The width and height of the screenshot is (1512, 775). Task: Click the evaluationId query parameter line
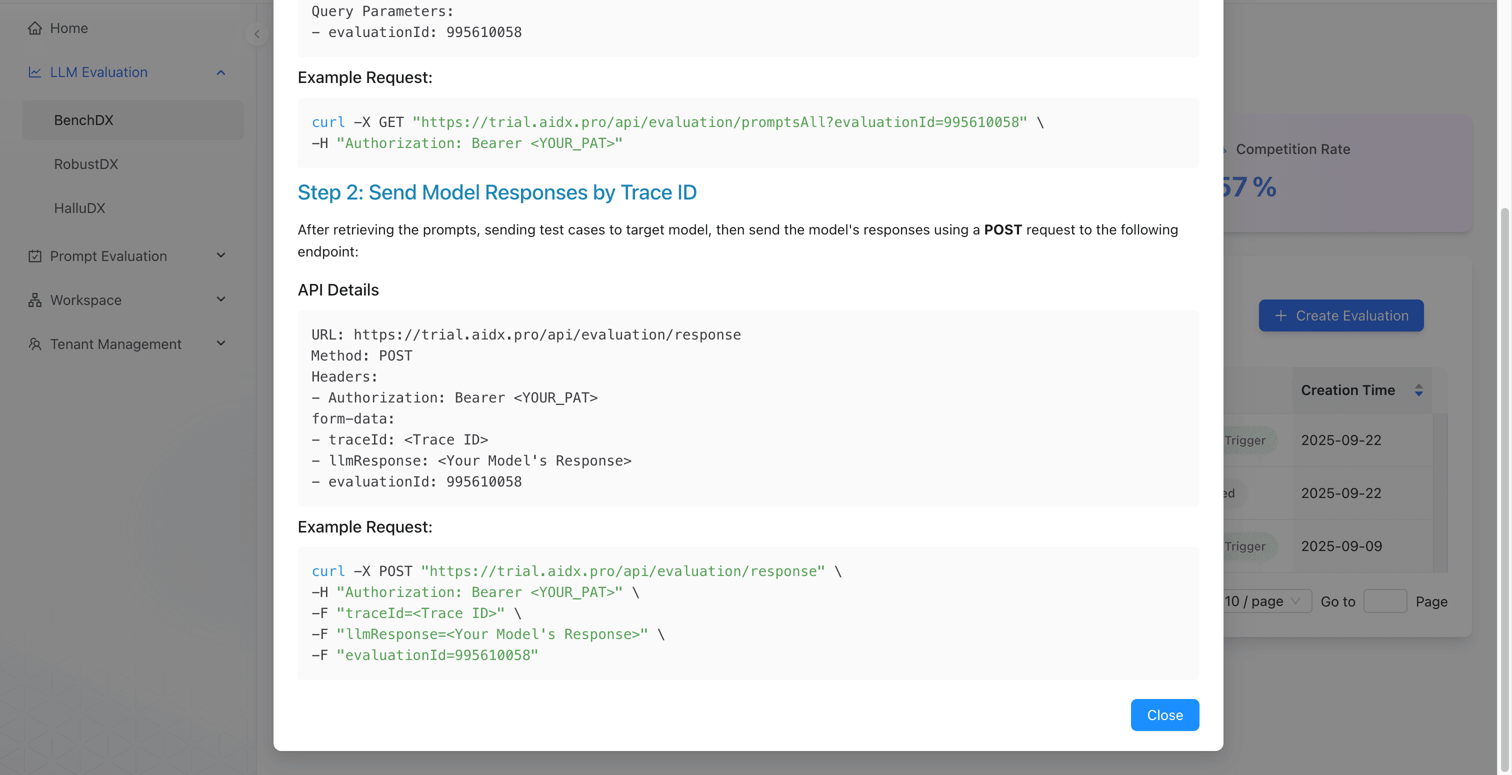click(416, 32)
